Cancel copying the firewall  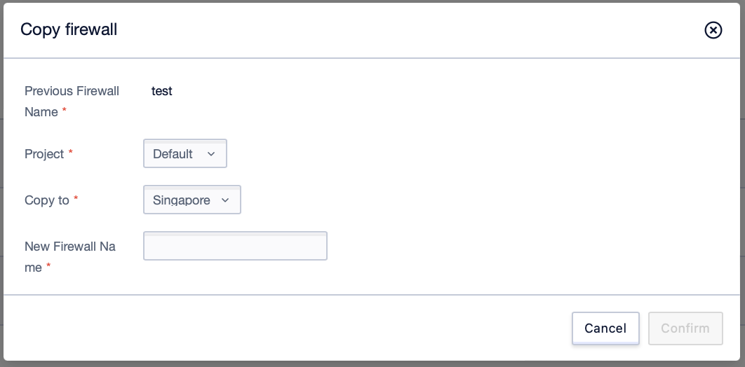[x=605, y=328]
